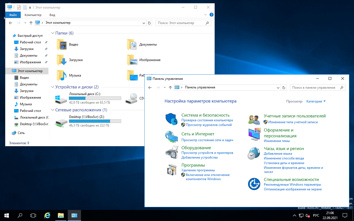Click the Поиск в панели управления field

pos(317,88)
